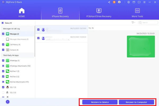
Task: Uncheck the Messages (2) checkbox
Action: click(x=3, y=34)
